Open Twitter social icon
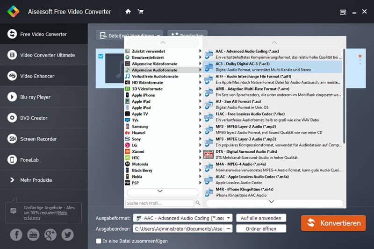This screenshot has width=374, height=249. (67, 235)
